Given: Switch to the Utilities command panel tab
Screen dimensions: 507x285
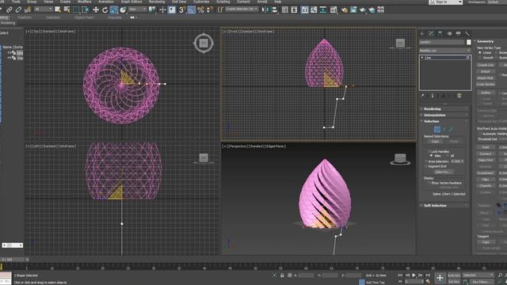Looking at the screenshot, I should pos(467,33).
